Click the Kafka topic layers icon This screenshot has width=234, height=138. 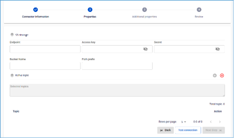(12, 75)
